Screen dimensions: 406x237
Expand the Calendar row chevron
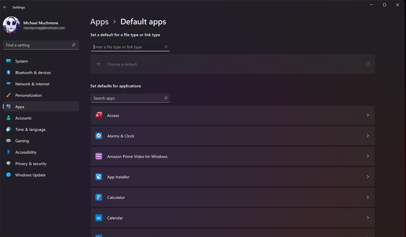368,218
